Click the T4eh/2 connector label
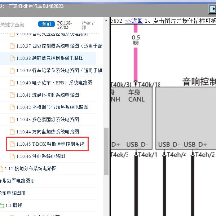216x216 pixels. (205, 155)
